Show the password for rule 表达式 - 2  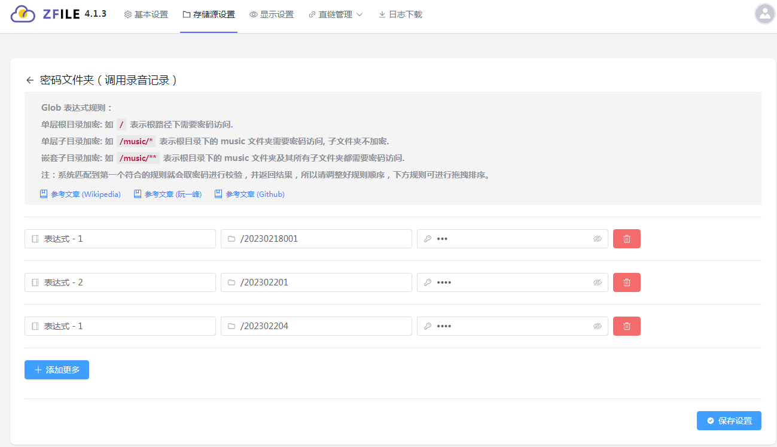(598, 282)
